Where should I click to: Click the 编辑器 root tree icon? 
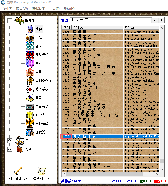click(20, 20)
